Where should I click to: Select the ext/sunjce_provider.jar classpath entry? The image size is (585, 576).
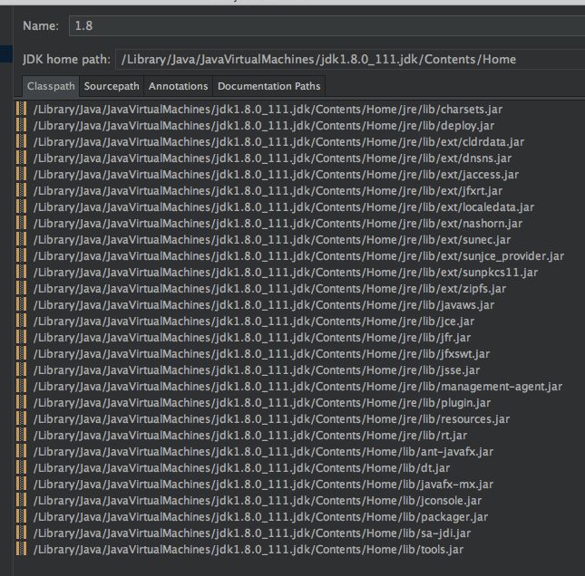tap(298, 256)
